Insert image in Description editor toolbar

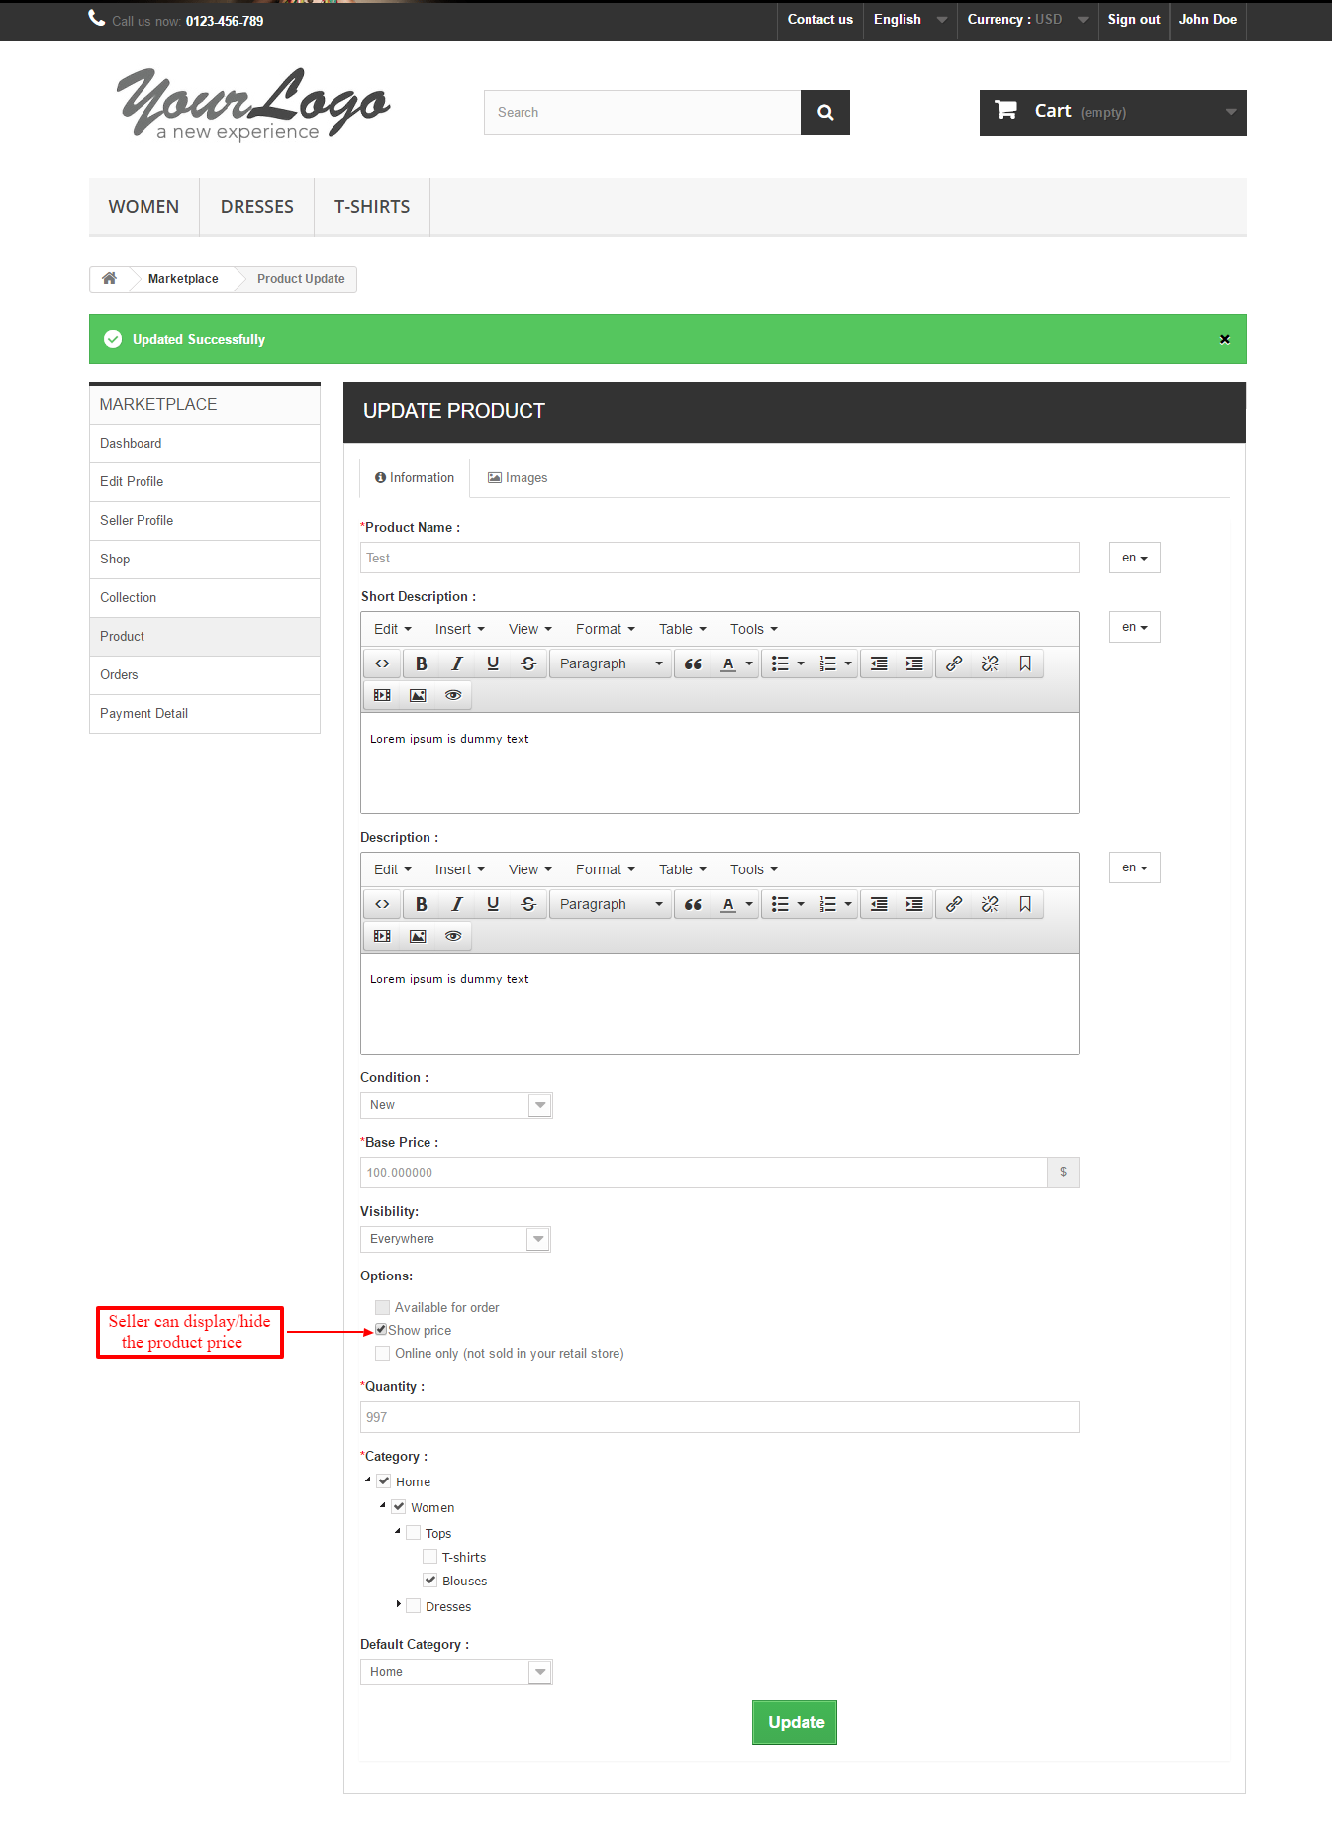pos(418,936)
